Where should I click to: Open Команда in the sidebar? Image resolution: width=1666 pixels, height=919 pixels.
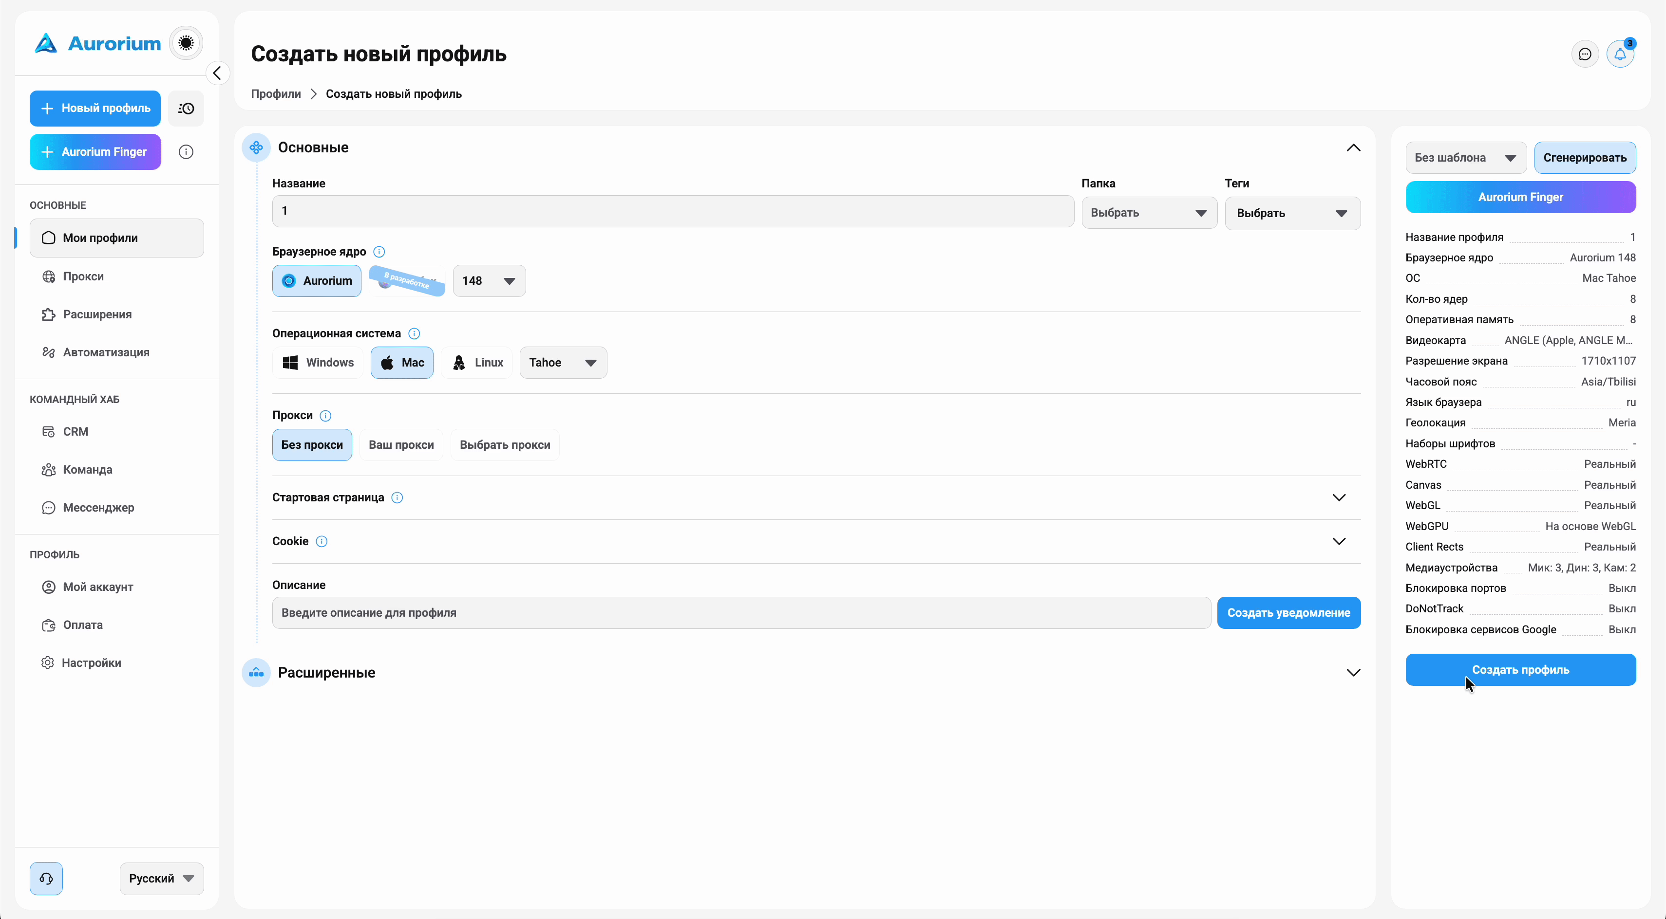point(117,470)
